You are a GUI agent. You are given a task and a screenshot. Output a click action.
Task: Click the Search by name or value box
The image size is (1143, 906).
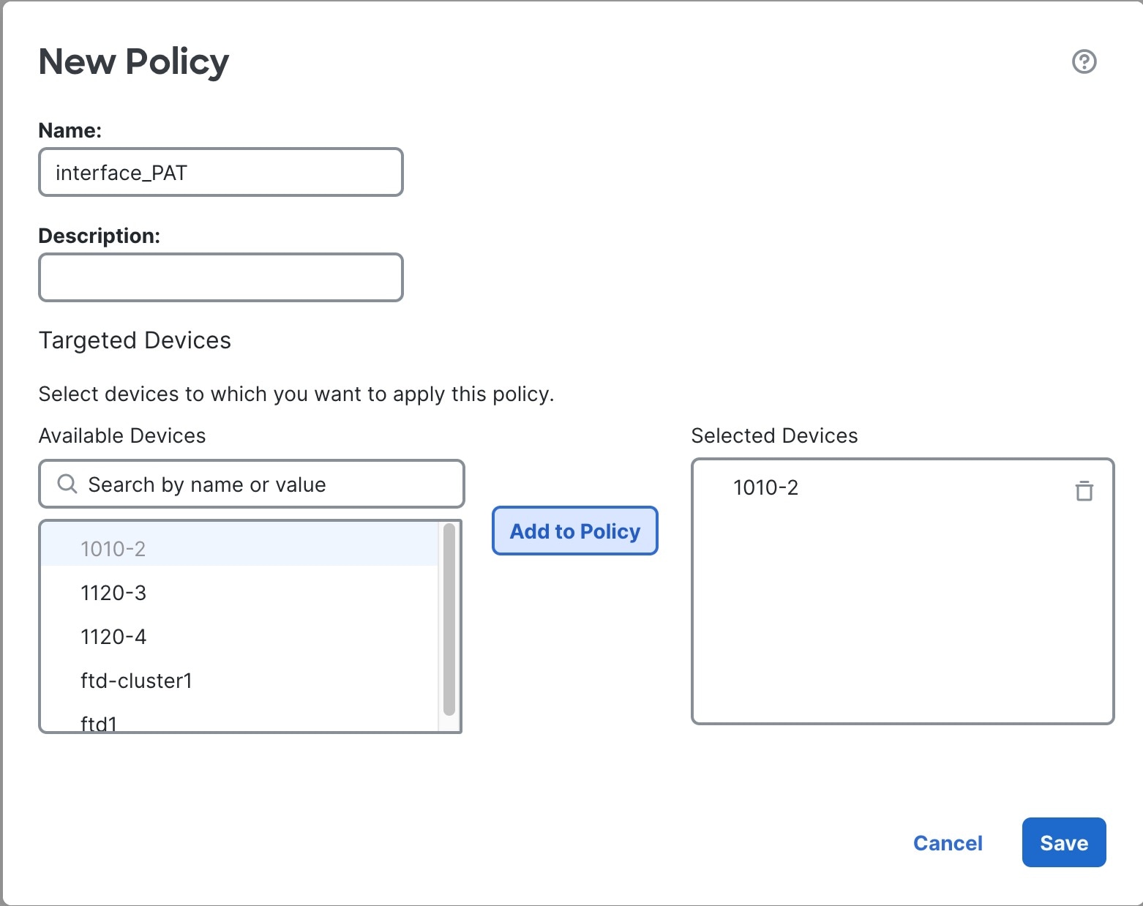pyautogui.click(x=251, y=484)
